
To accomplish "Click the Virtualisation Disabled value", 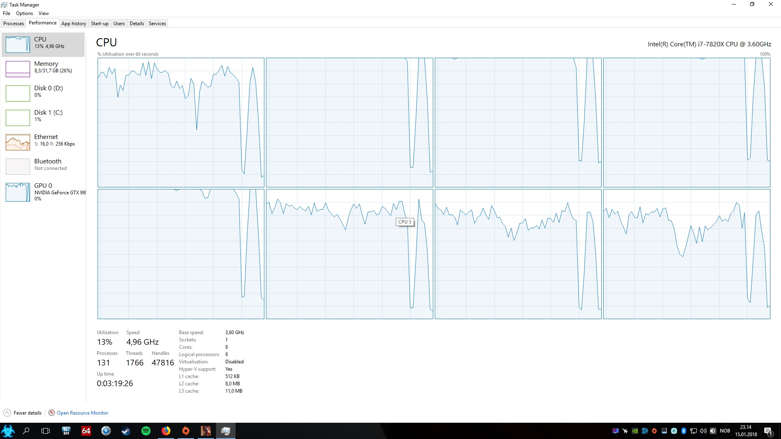I will pos(234,362).
